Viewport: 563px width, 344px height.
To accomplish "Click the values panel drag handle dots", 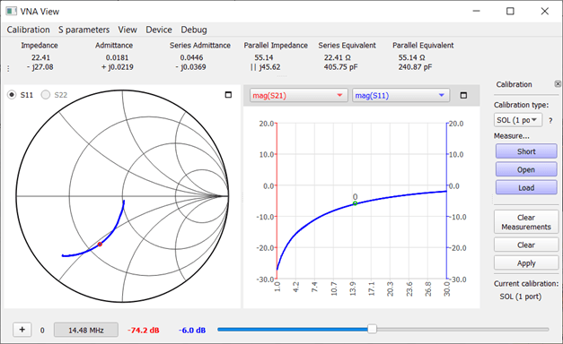I will 8,68.
